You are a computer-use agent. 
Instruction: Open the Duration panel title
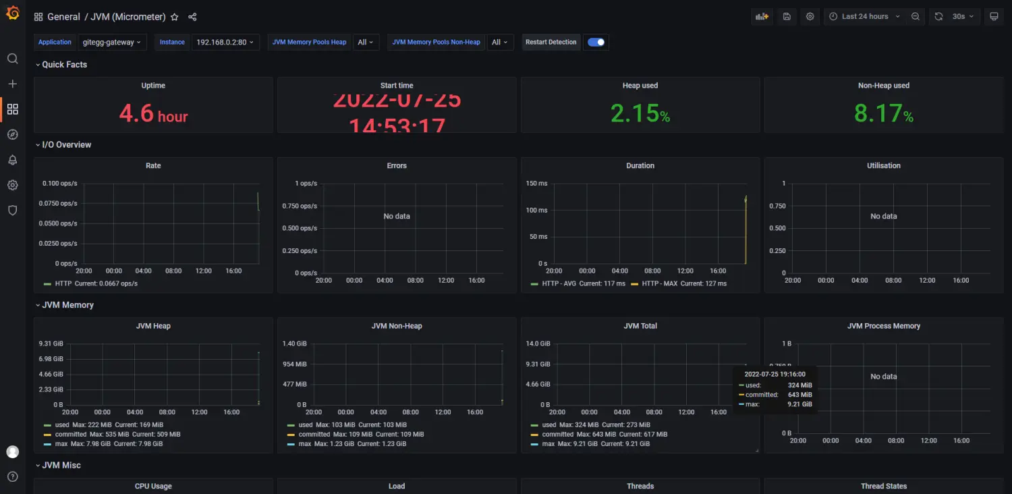(x=640, y=165)
